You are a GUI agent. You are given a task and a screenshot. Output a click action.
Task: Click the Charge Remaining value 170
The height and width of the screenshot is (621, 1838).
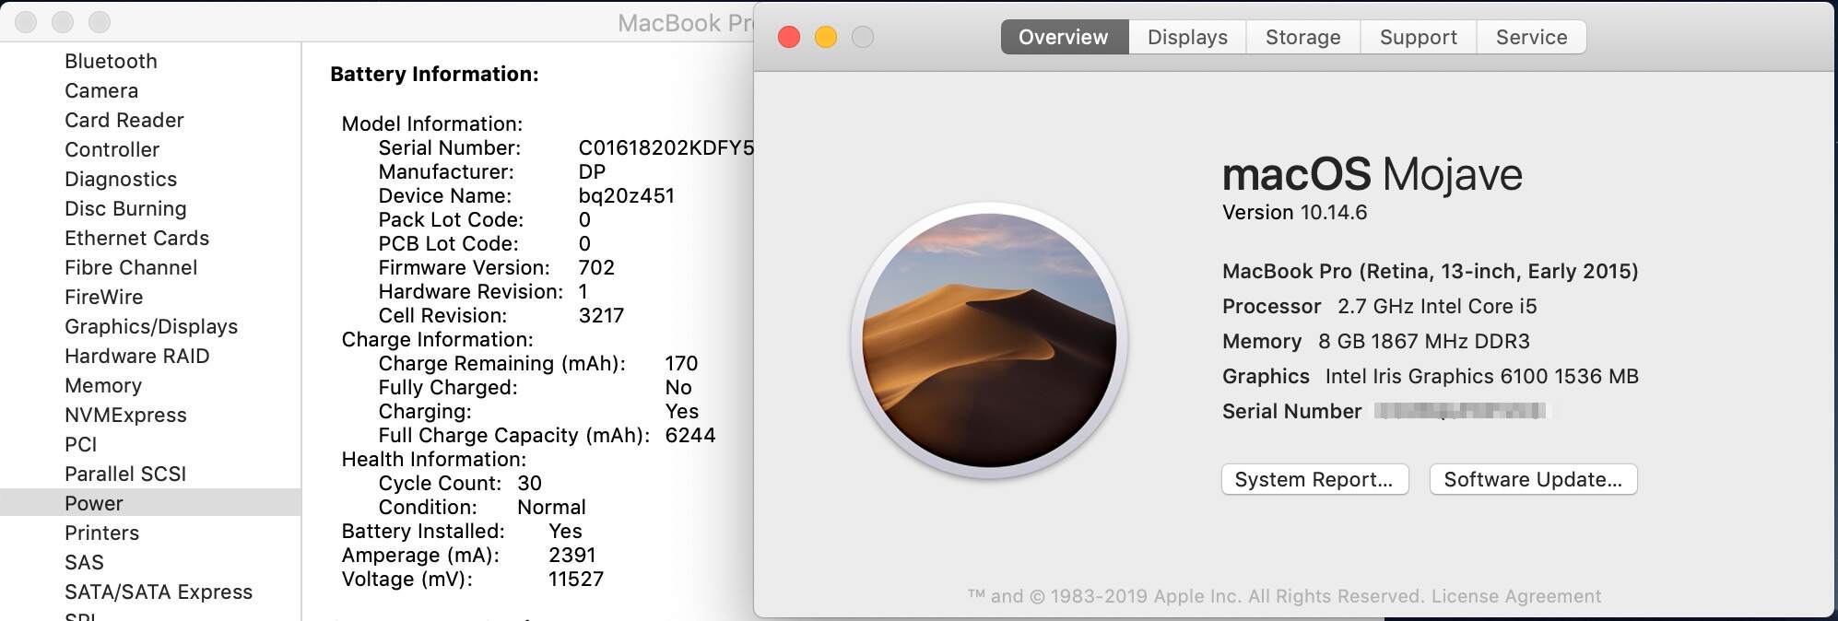[x=681, y=363]
